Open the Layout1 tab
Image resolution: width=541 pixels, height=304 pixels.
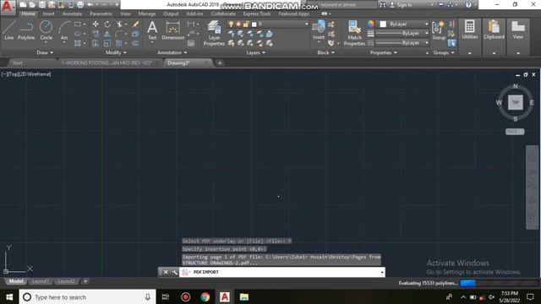pyautogui.click(x=40, y=281)
